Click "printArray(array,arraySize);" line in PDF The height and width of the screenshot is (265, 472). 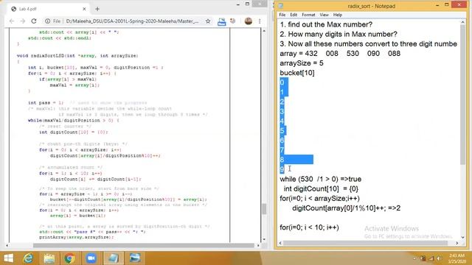(x=77, y=237)
